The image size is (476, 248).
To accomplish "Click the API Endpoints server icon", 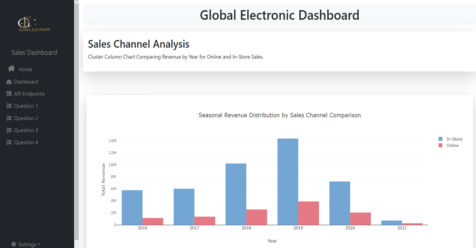I will point(9,94).
